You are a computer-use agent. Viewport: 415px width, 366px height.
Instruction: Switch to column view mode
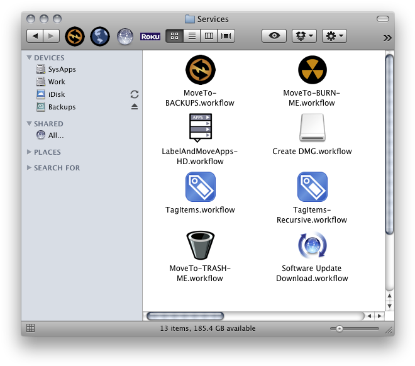tap(209, 36)
